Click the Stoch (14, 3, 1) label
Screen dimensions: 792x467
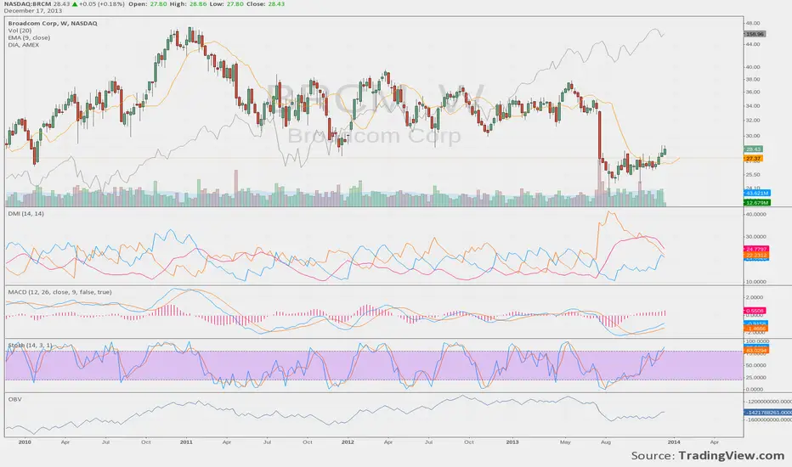pos(30,346)
